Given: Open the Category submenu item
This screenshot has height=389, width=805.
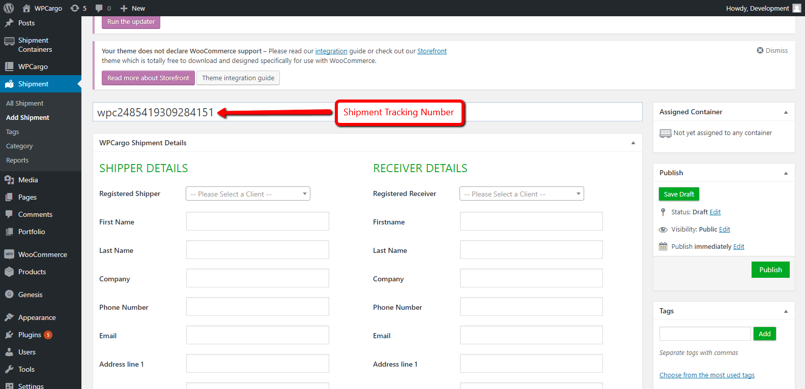Looking at the screenshot, I should click(19, 146).
